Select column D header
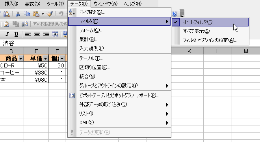260x142 pixels. click(x=11, y=51)
